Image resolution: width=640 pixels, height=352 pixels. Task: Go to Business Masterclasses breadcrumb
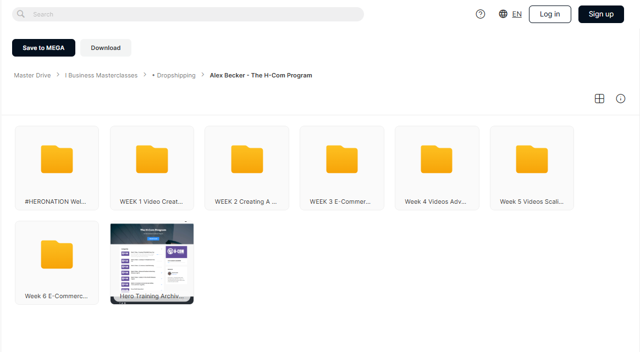pyautogui.click(x=101, y=75)
